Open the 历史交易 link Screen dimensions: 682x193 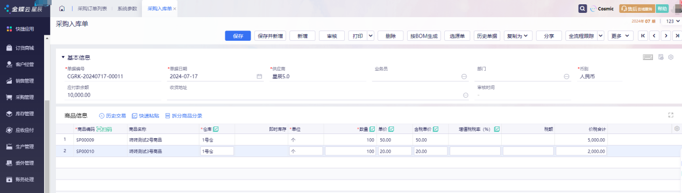pyautogui.click(x=112, y=115)
